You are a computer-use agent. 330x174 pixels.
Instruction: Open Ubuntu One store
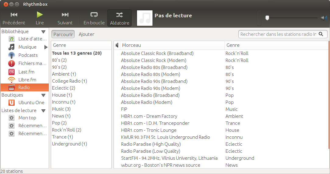click(x=25, y=103)
